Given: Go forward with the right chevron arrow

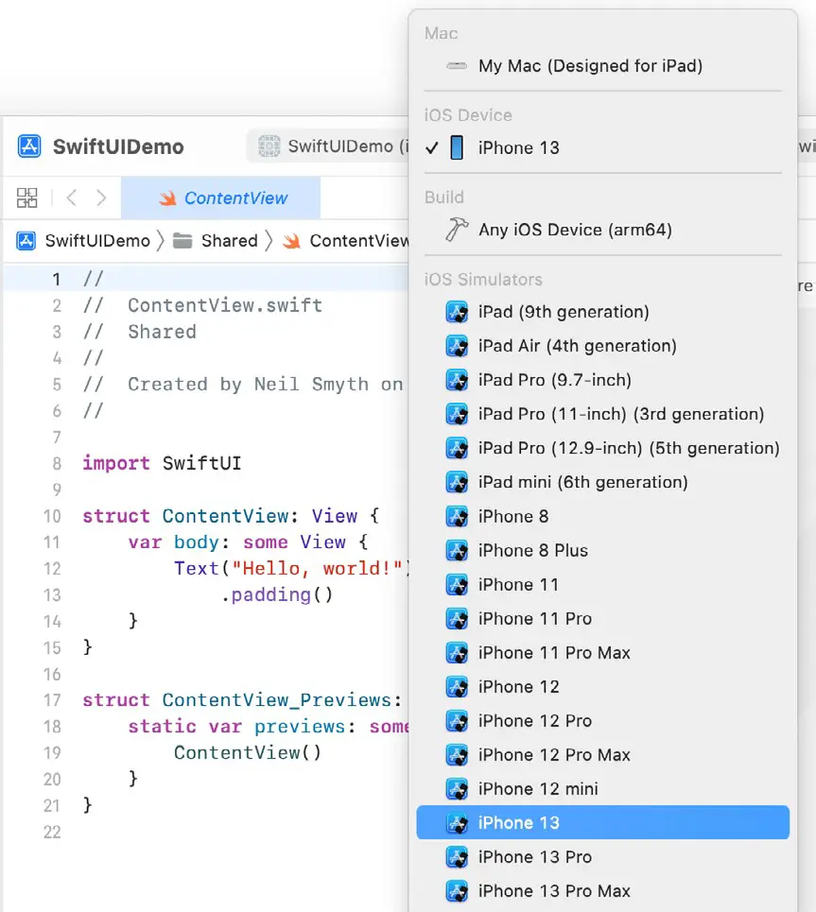Looking at the screenshot, I should [x=101, y=198].
